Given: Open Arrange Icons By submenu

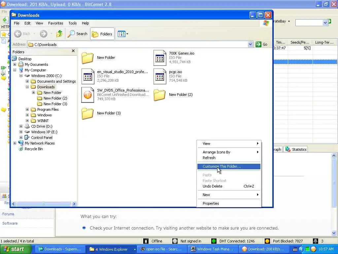Looking at the screenshot, I should 229,152.
